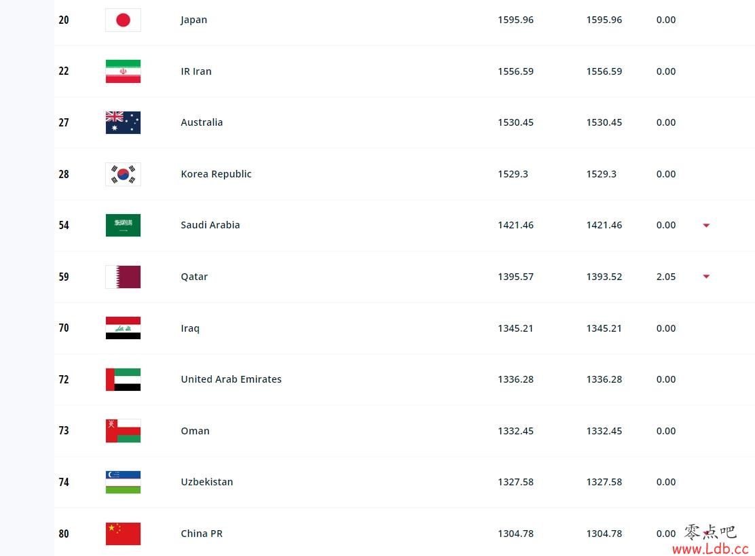This screenshot has width=755, height=556.
Task: Expand Qatar row red arrow
Action: 706,277
